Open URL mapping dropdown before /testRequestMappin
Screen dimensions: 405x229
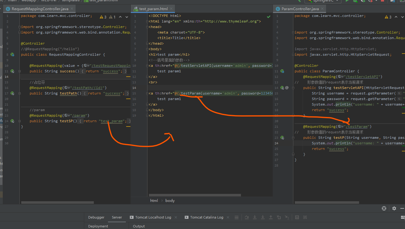[87, 66]
